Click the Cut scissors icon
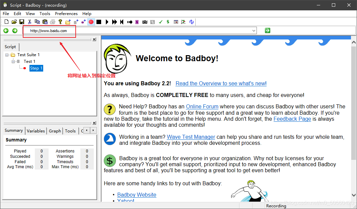The image size is (357, 209). point(29,22)
